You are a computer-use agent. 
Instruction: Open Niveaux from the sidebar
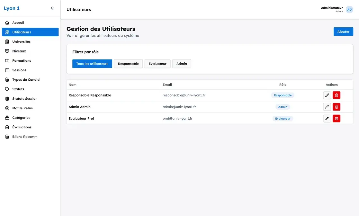tap(30, 51)
